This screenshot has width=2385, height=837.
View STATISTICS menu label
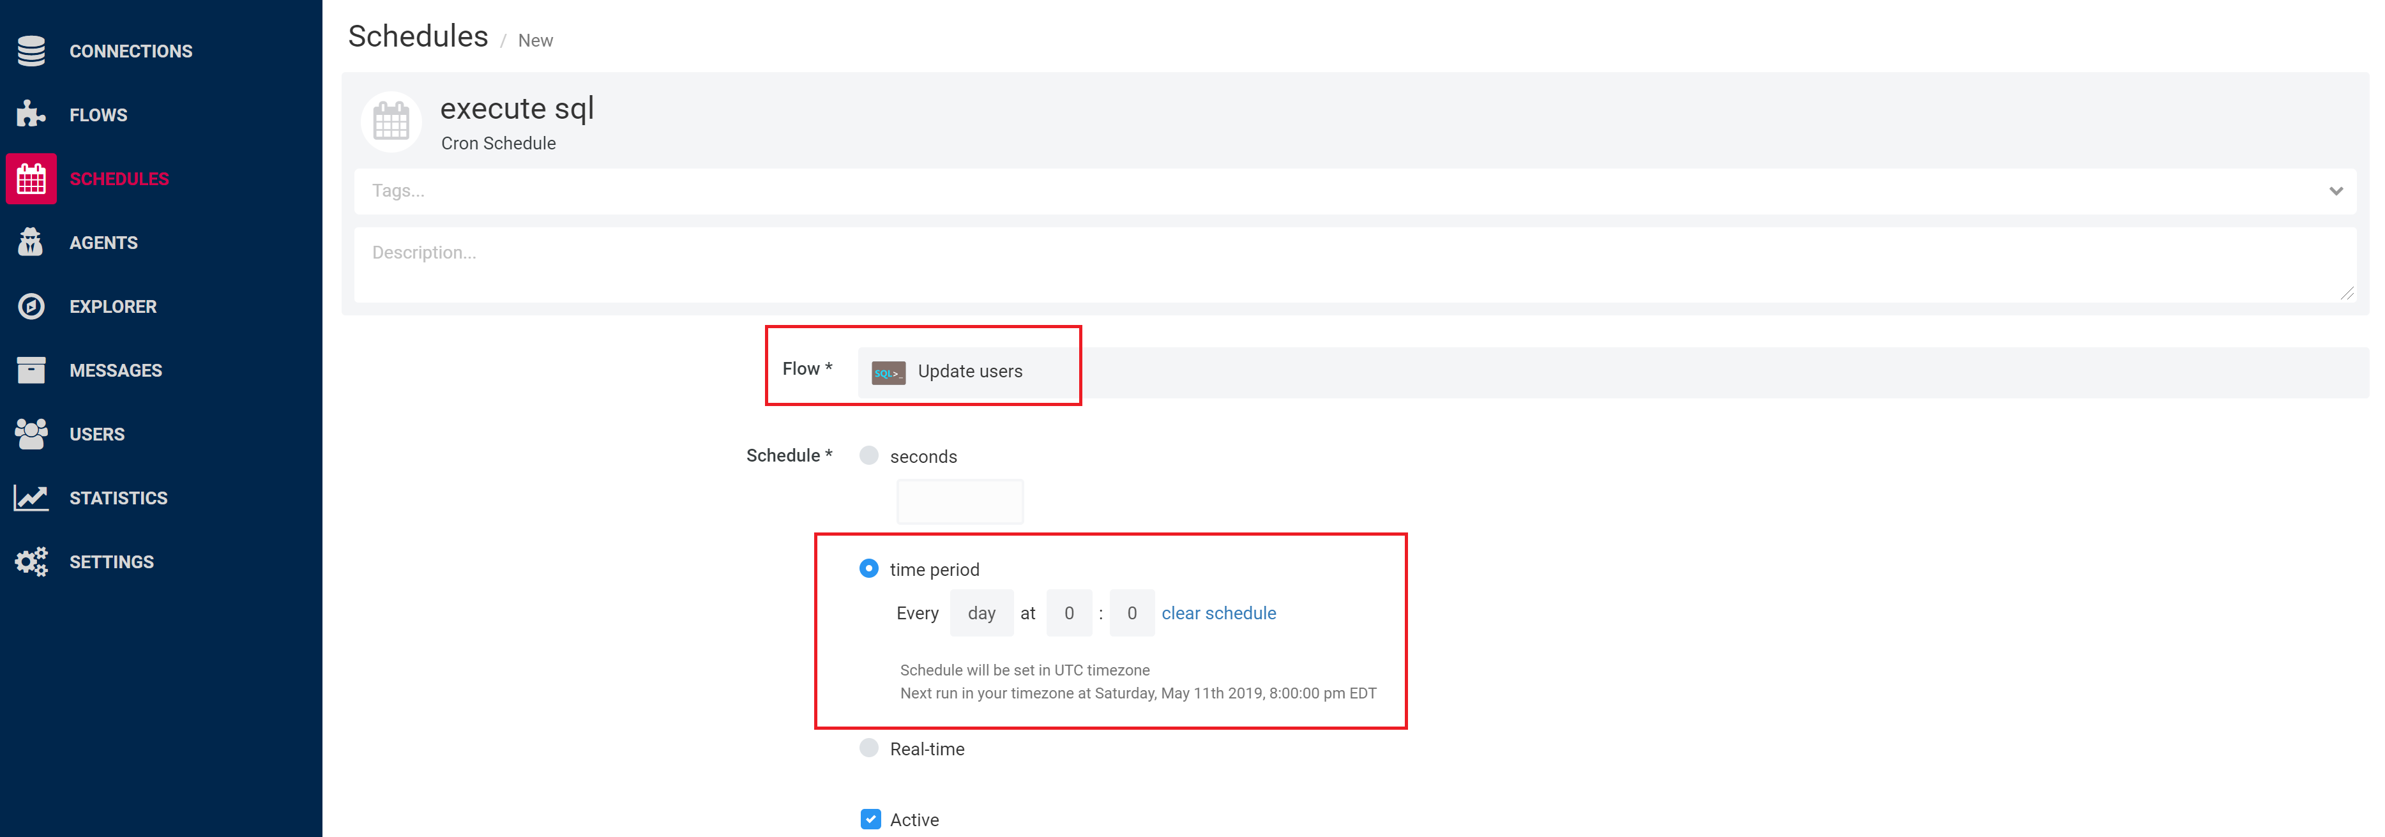[x=117, y=499]
